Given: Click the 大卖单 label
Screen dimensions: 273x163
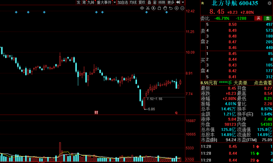Looking at the screenshot, I should 240,83.
